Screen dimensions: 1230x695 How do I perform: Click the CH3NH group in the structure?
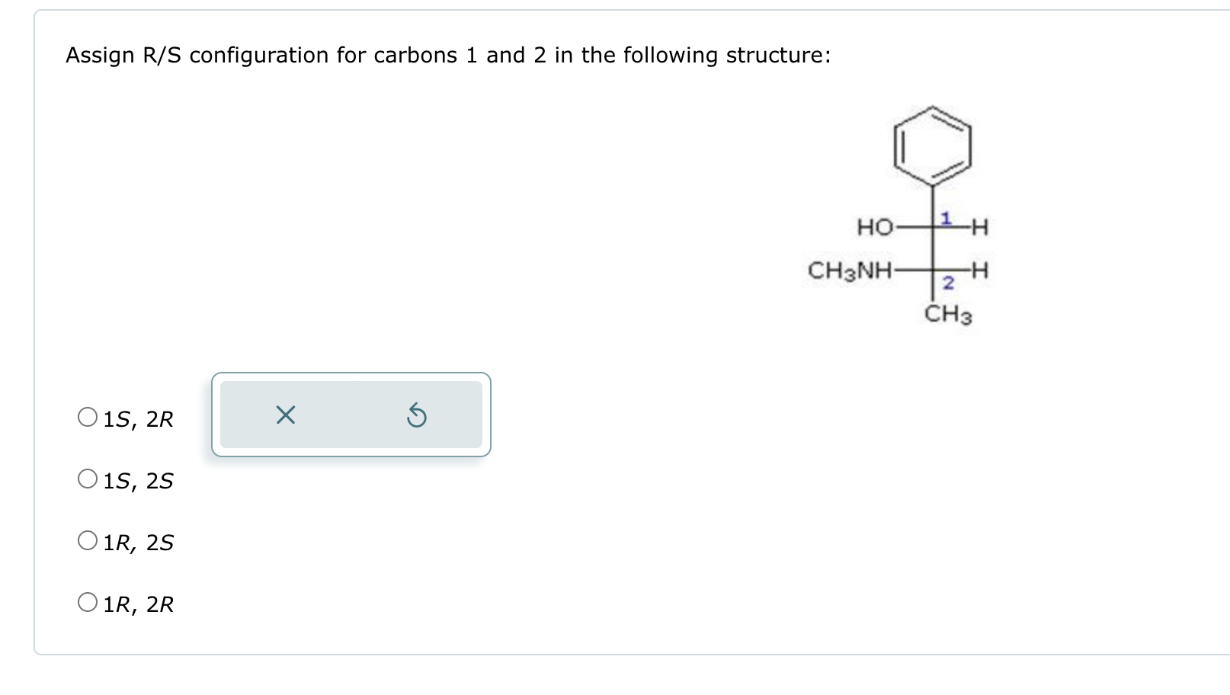point(850,271)
